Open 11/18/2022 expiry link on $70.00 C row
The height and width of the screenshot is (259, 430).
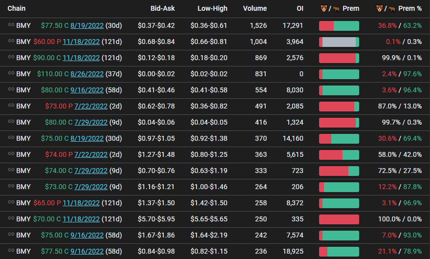click(x=81, y=219)
